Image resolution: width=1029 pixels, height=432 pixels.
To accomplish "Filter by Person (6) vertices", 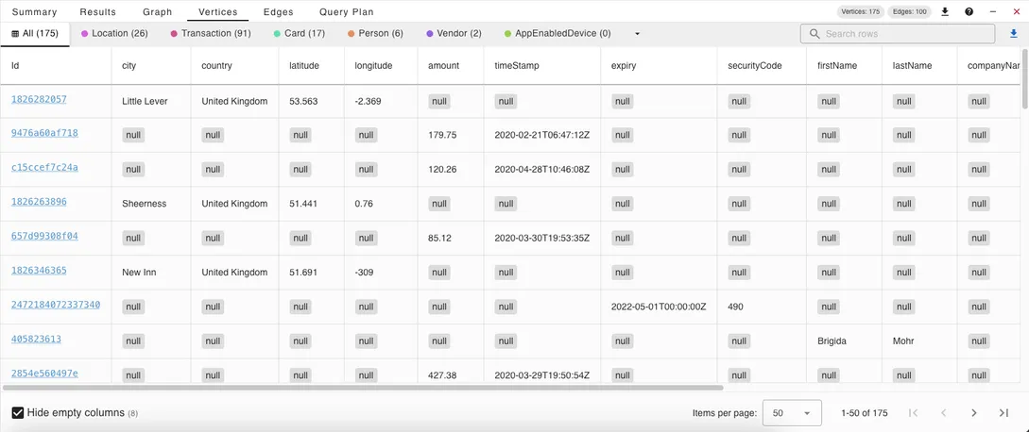I will click(375, 33).
